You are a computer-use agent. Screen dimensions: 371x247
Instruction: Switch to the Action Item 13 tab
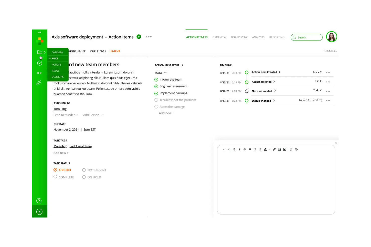click(197, 37)
